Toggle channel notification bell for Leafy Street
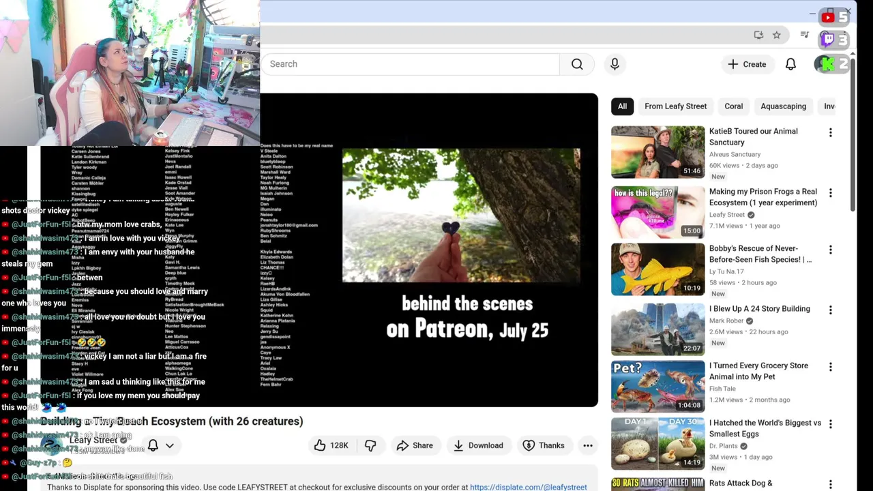Screen dimensions: 873x491 pyautogui.click(x=153, y=445)
